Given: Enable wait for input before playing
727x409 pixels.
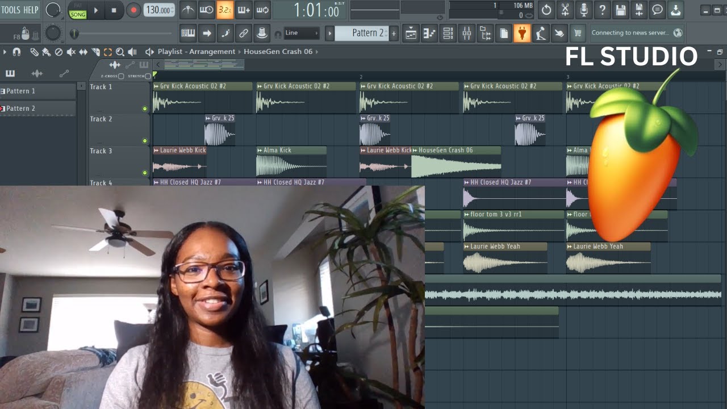Looking at the screenshot, I should 206,10.
